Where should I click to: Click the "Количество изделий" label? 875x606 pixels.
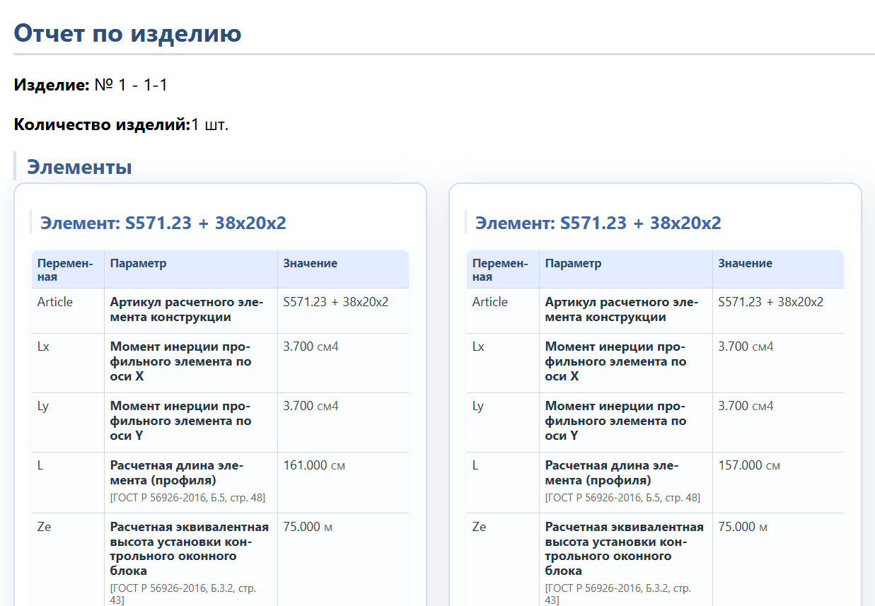tap(99, 124)
